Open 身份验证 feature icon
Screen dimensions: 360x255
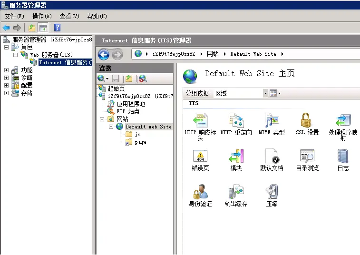[x=200, y=192]
